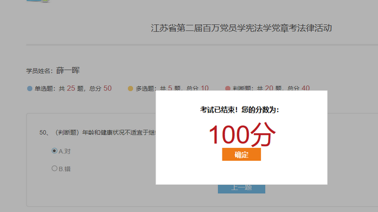Viewport: 378px width, 212px height.
Task: Click the 考试已结束！您的分数为 message
Action: coord(239,110)
